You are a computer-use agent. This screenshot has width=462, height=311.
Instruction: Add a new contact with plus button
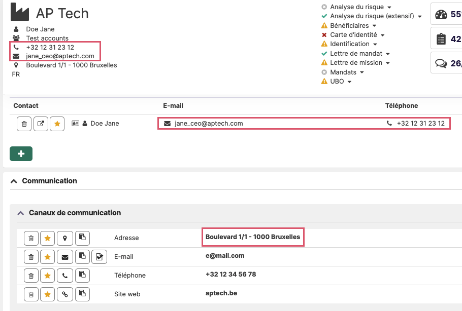[21, 154]
